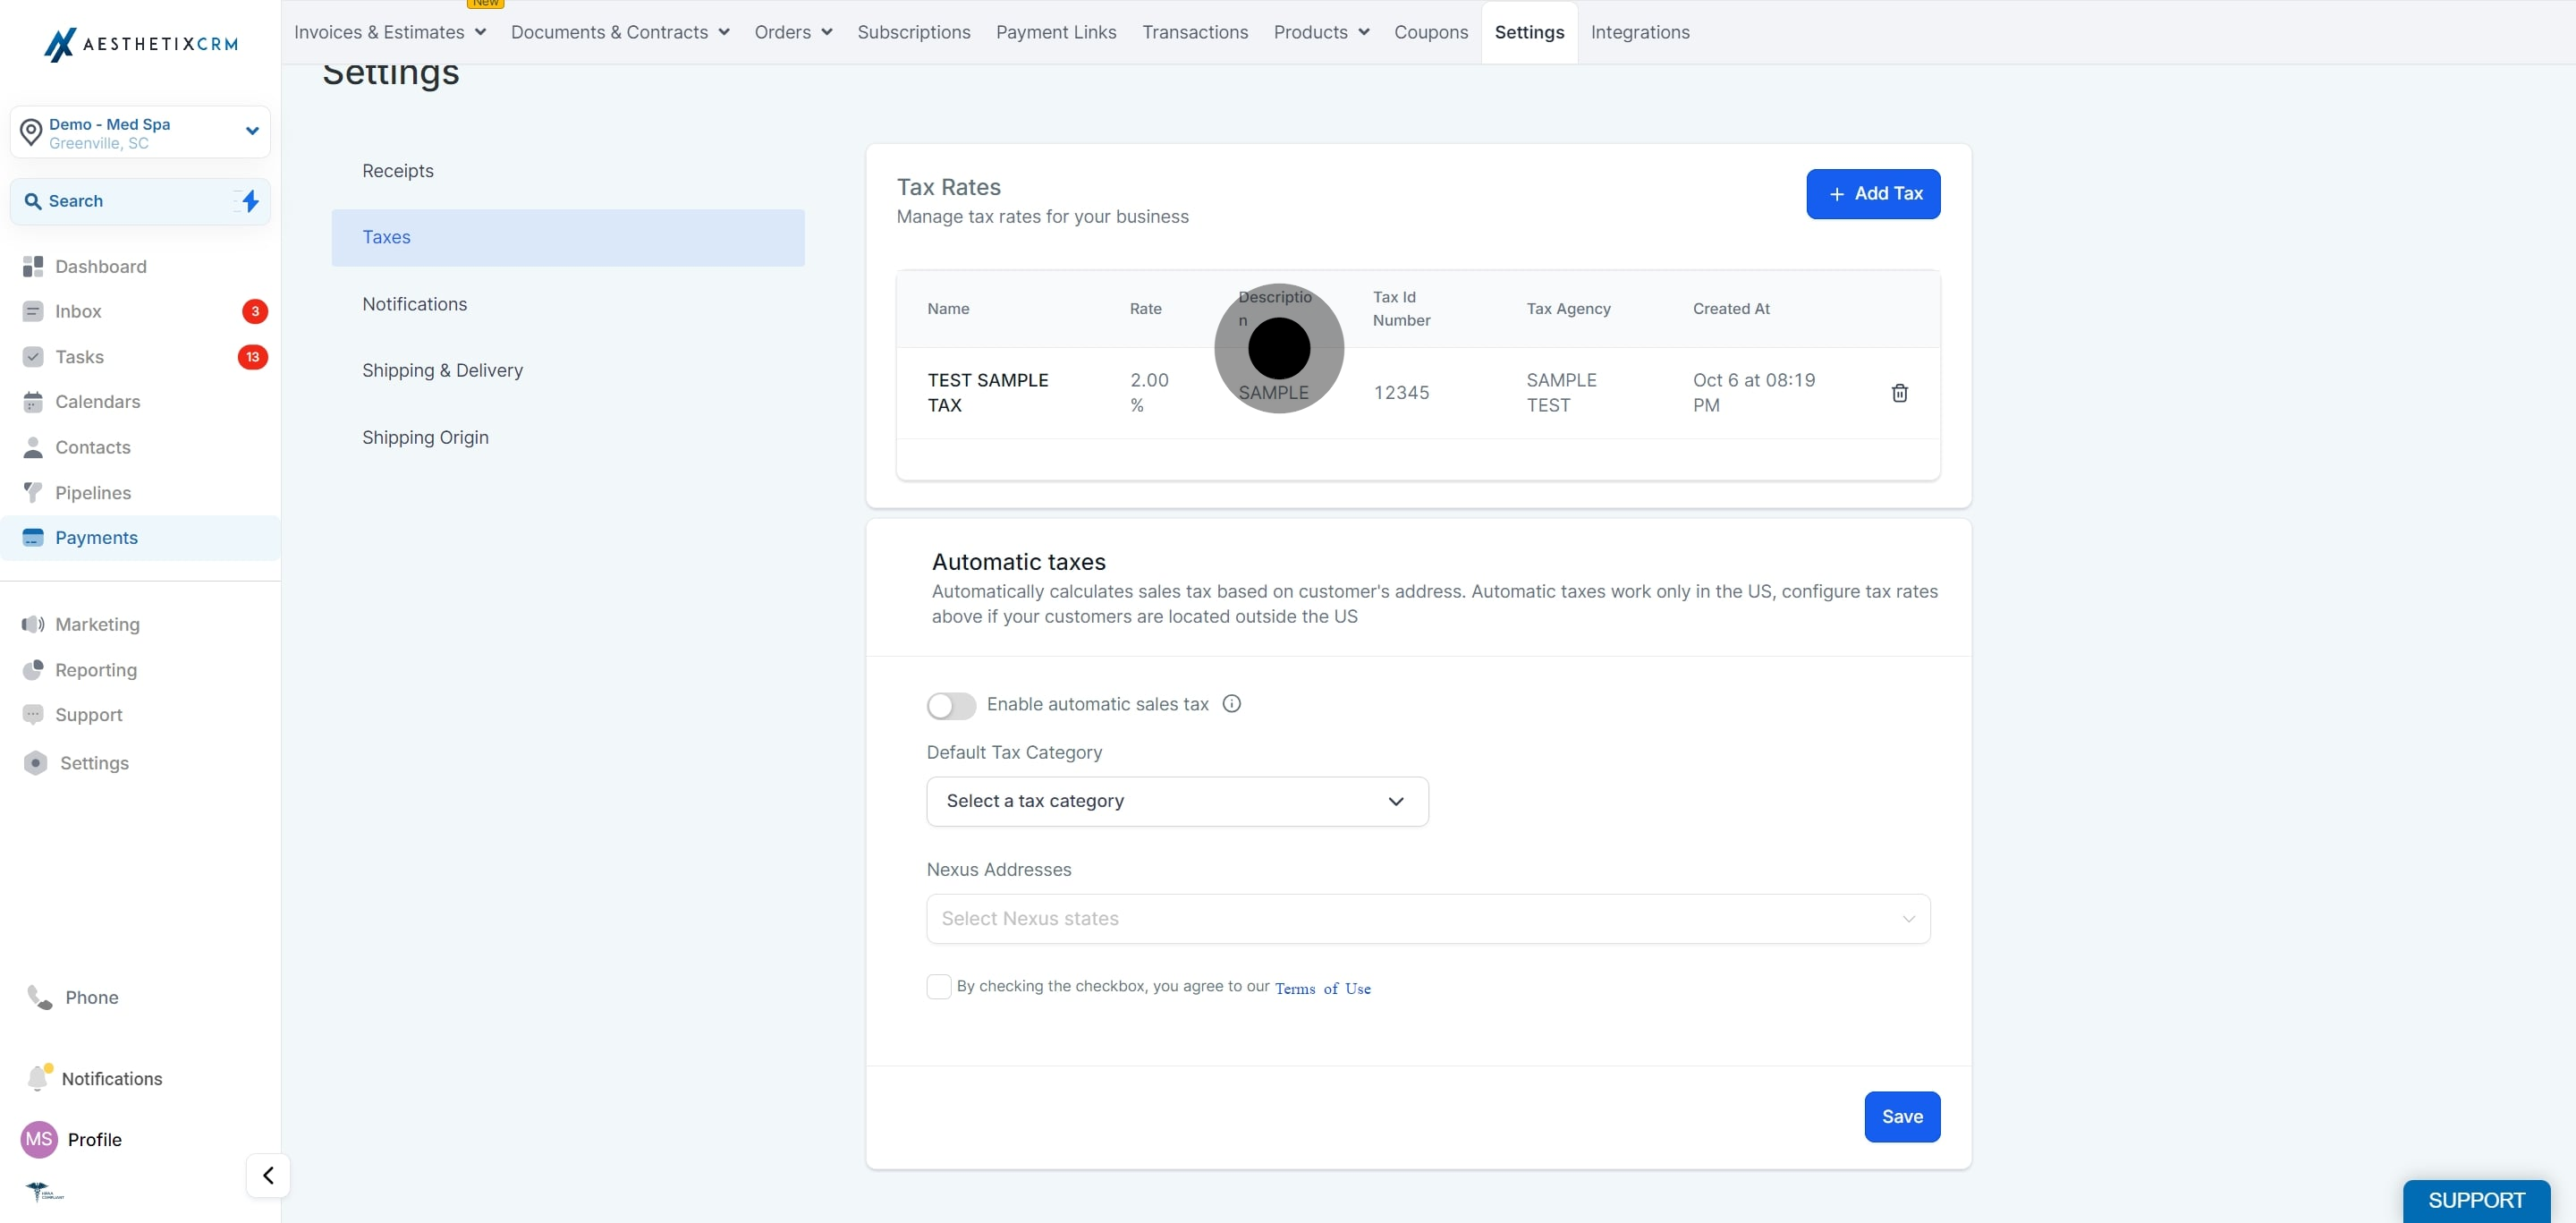Open the Phone dialer

[x=91, y=997]
